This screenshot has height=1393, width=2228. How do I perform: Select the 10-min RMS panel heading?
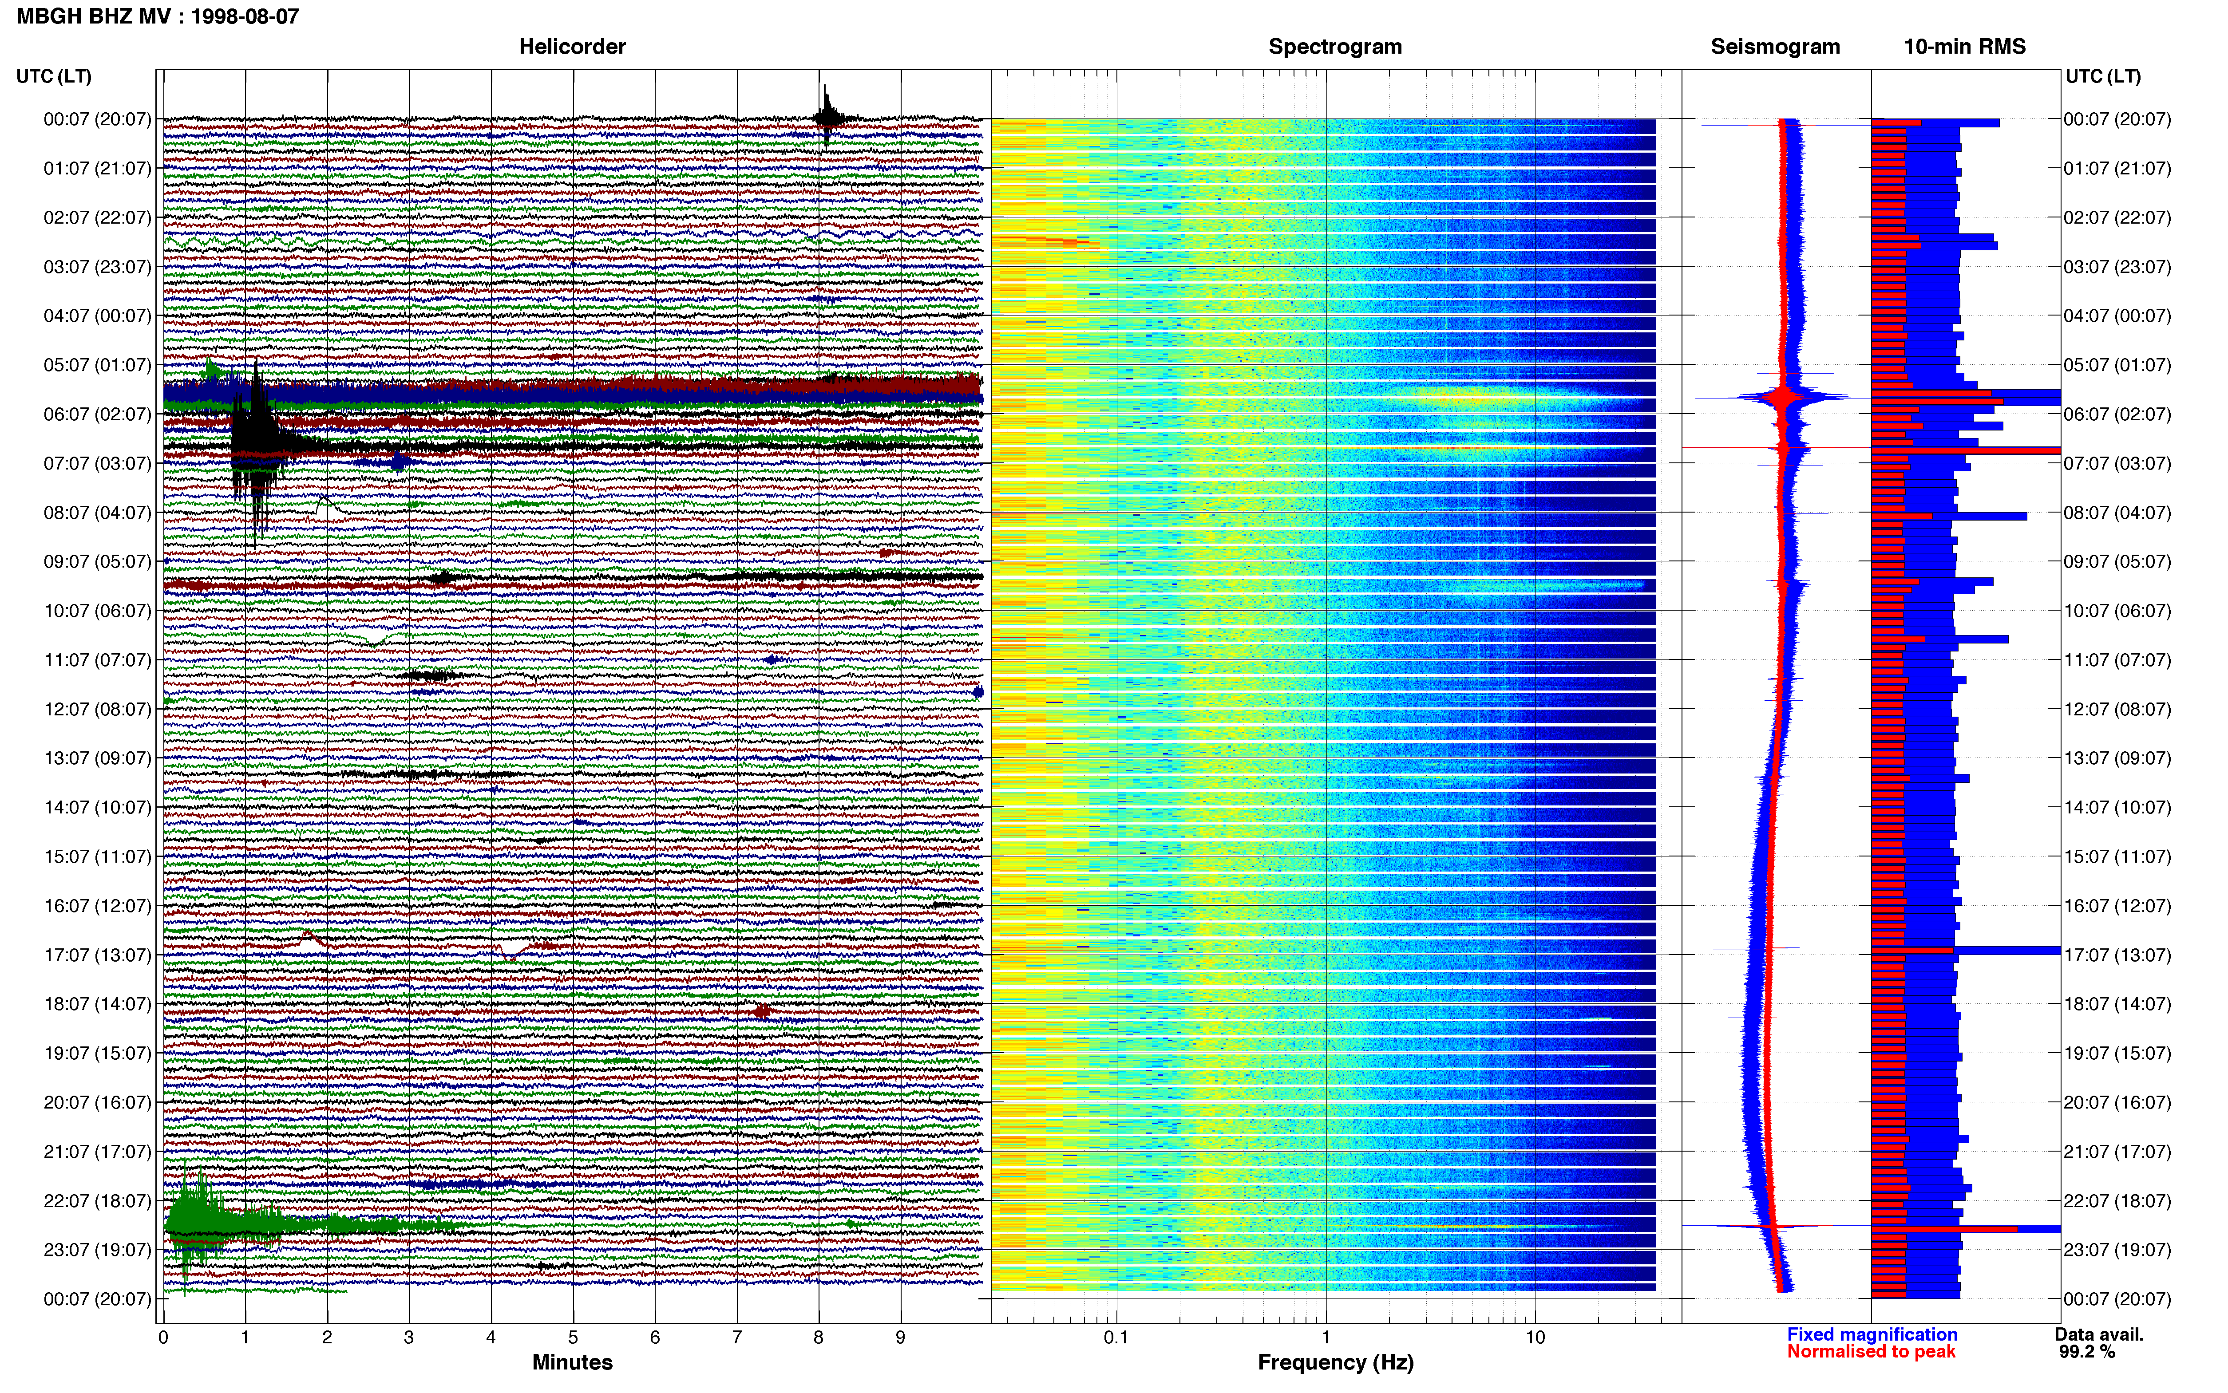point(1964,46)
